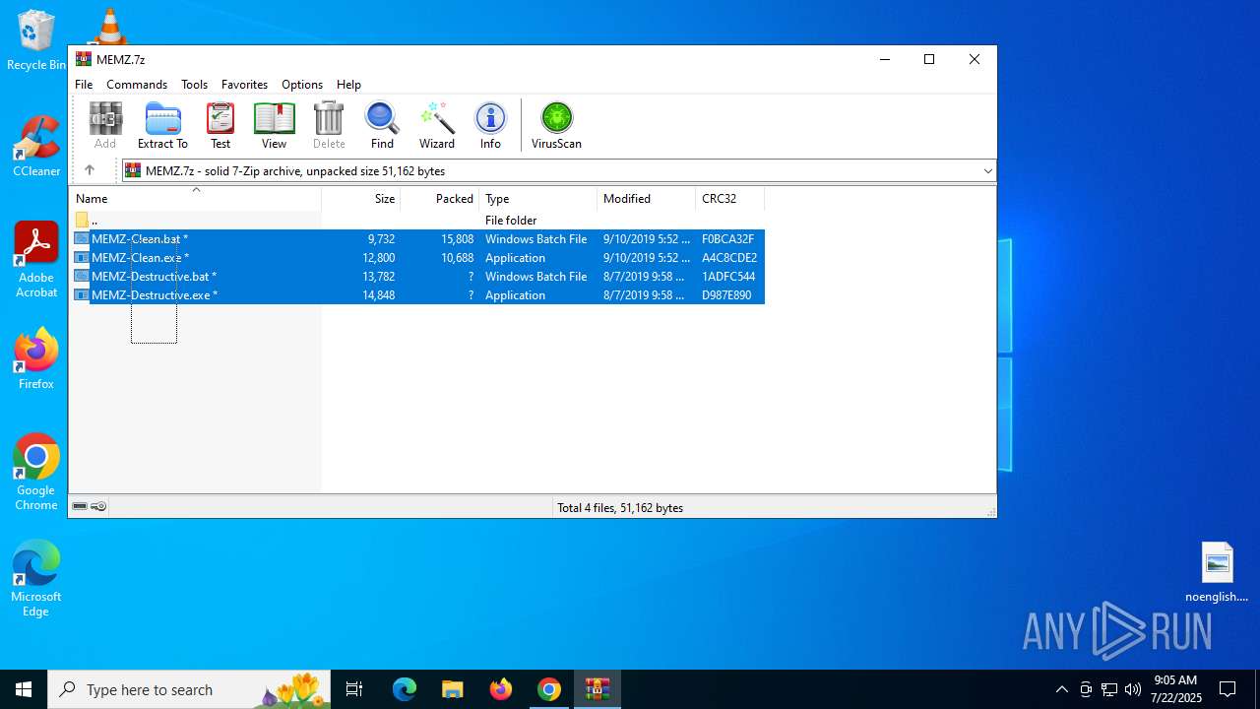The image size is (1260, 709).
Task: Show archive Info
Action: [x=490, y=125]
